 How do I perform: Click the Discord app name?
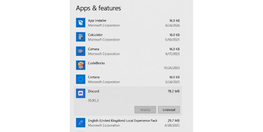[x=93, y=91]
